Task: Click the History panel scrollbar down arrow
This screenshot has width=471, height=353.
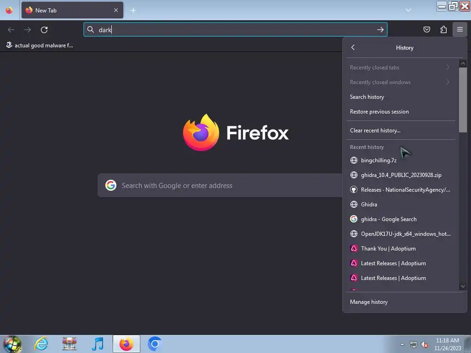Action: (x=463, y=286)
